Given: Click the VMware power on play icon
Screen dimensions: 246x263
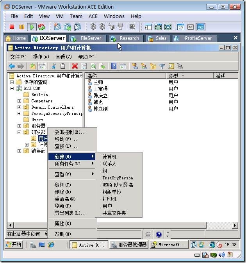Looking at the screenshot, I should pos(32,27).
